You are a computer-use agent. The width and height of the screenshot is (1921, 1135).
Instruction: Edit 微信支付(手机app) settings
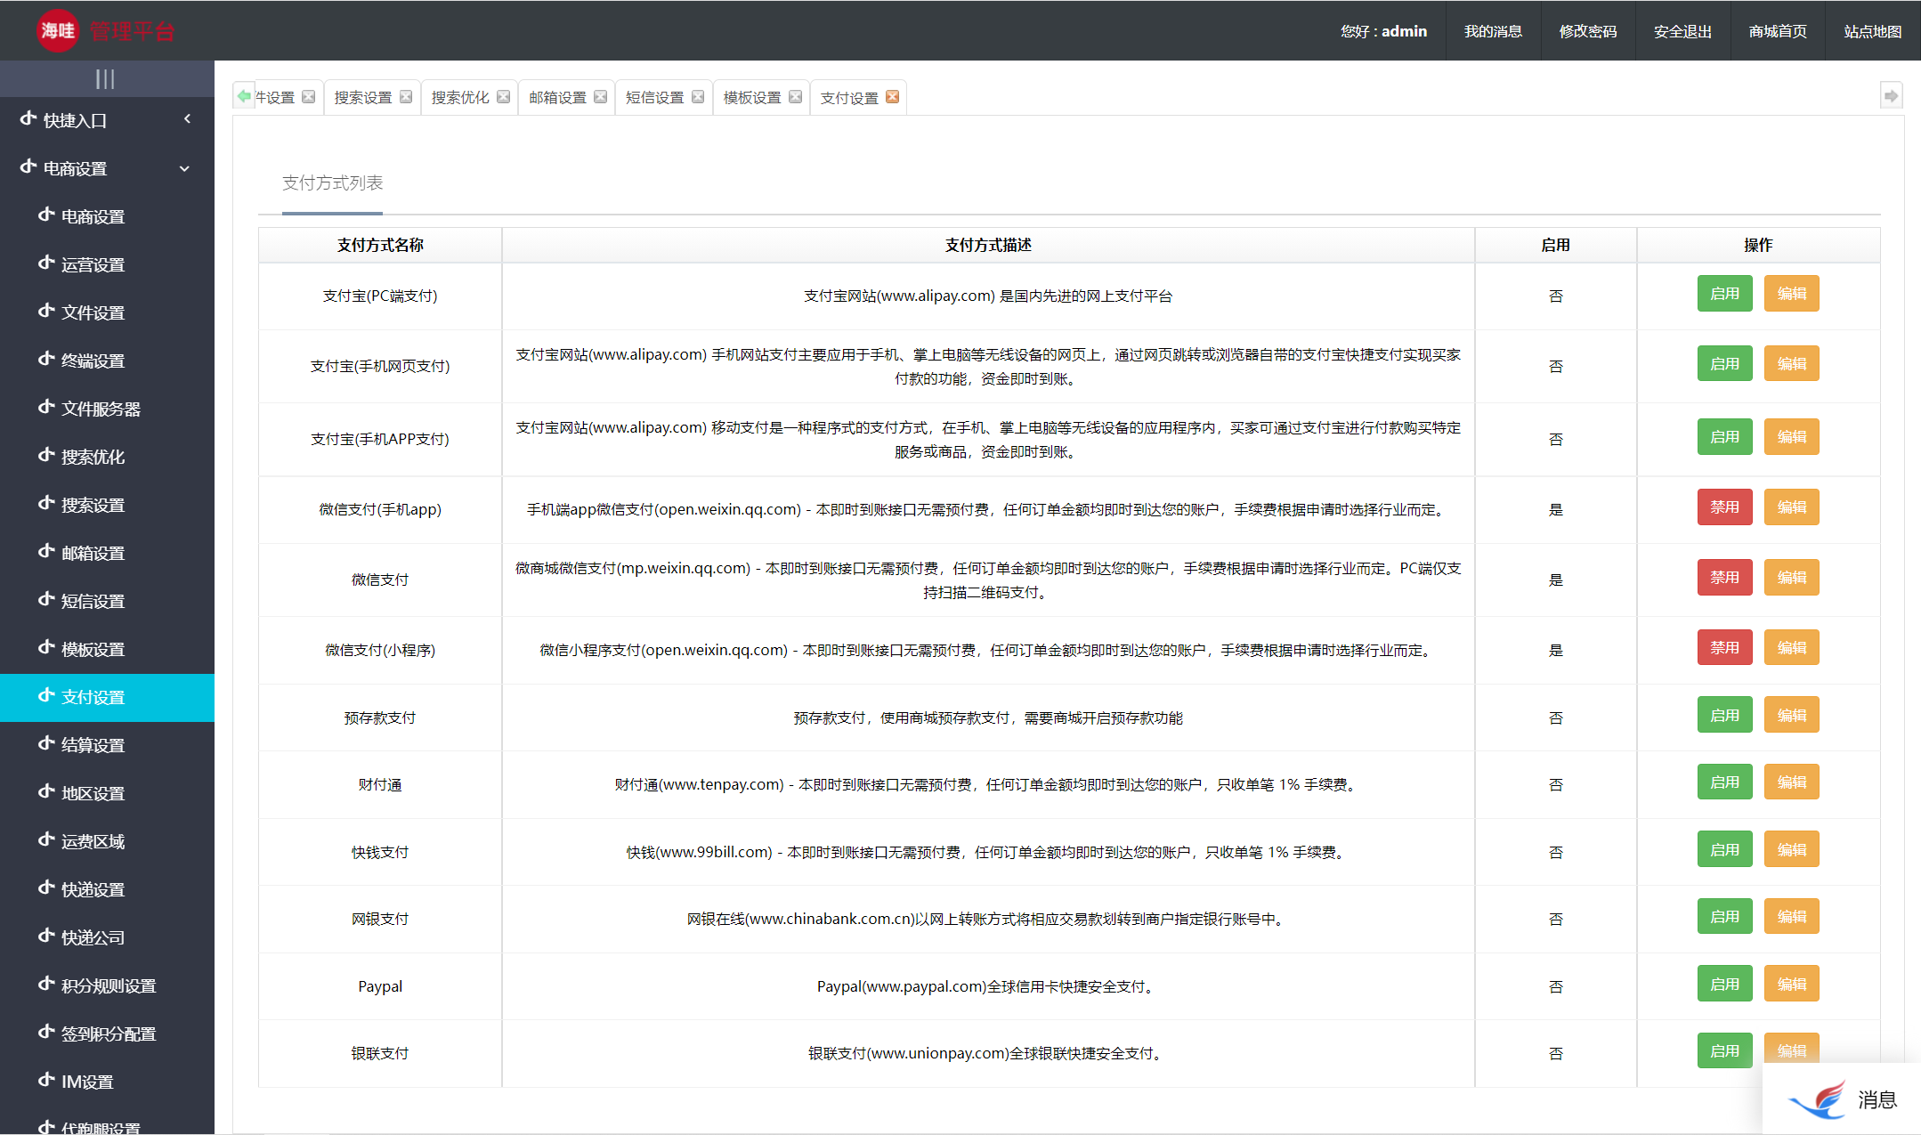pos(1791,507)
